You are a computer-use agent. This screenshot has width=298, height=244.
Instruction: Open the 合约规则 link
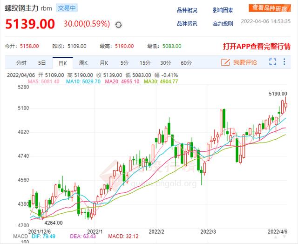click(223, 23)
